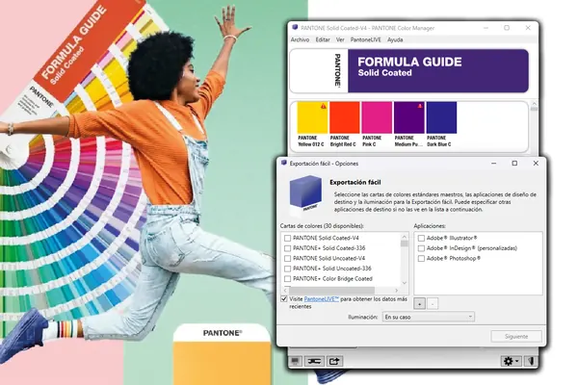Viewport: 578px width, 385px height.
Task: Click the 'Aplicaciones:' label
Action: click(430, 226)
